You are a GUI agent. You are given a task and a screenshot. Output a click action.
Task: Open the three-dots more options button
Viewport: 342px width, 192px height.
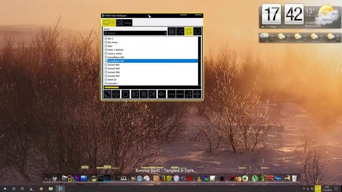[172, 94]
